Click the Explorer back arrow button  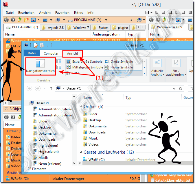pyautogui.click(x=29, y=88)
